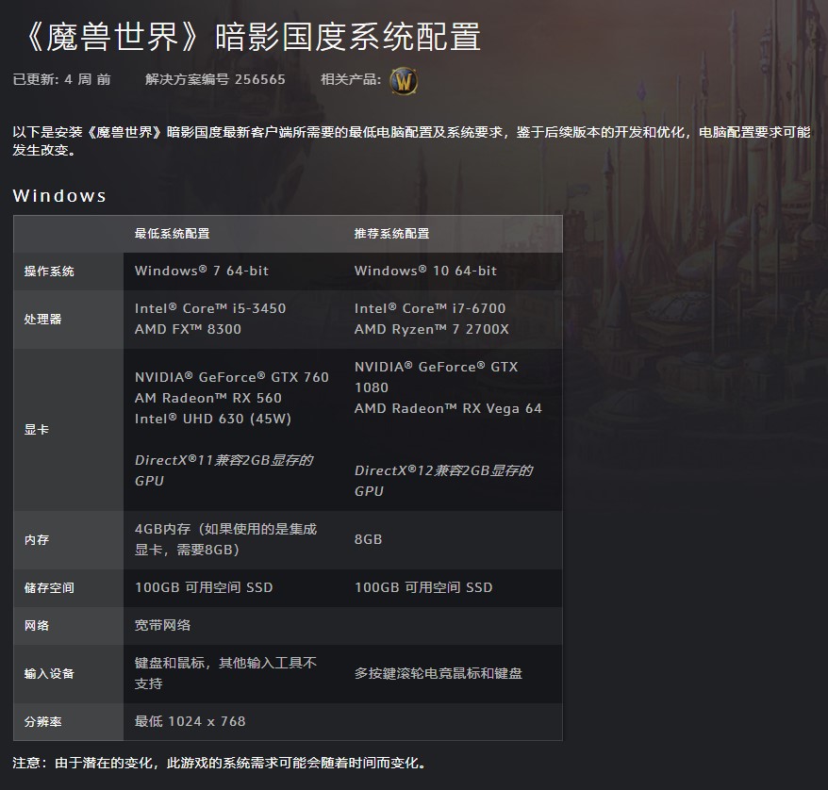Image resolution: width=828 pixels, height=790 pixels.
Task: Click the 分辨率 row label
Action: point(42,722)
